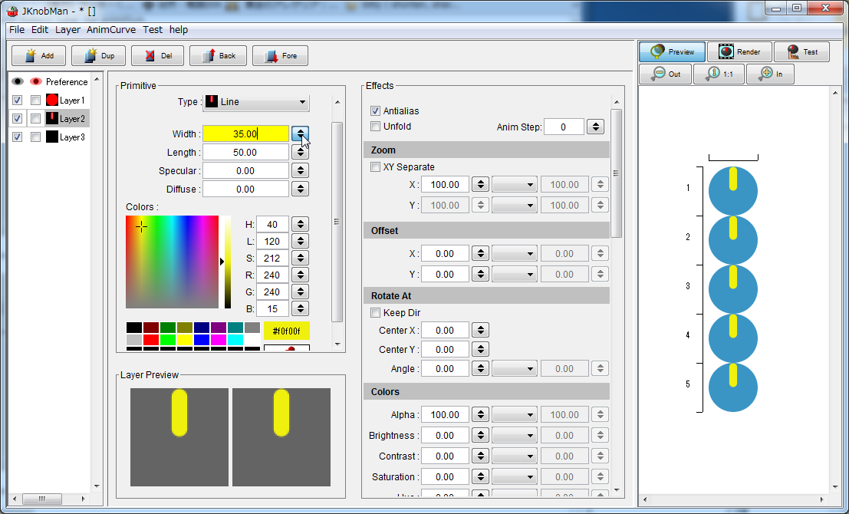This screenshot has height=514, width=849.
Task: Toggle visibility checkbox for Layer3
Action: click(18, 137)
